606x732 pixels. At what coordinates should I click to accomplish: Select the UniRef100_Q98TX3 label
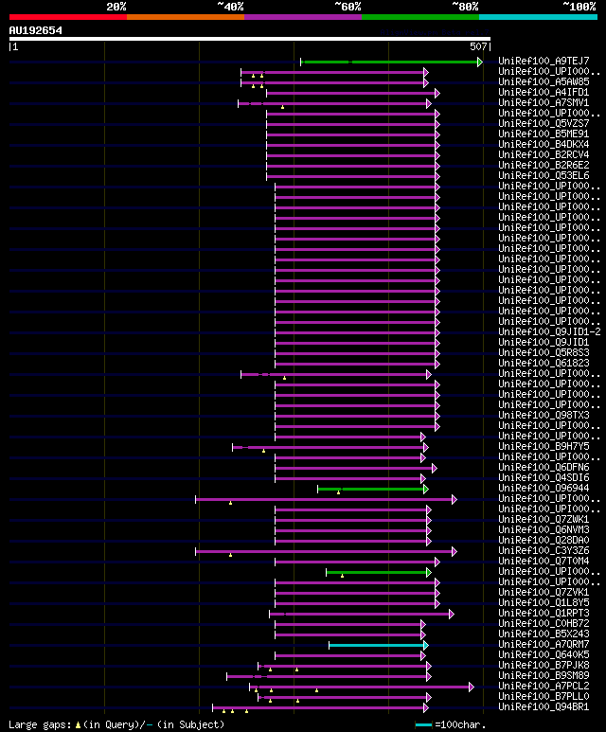pos(544,416)
